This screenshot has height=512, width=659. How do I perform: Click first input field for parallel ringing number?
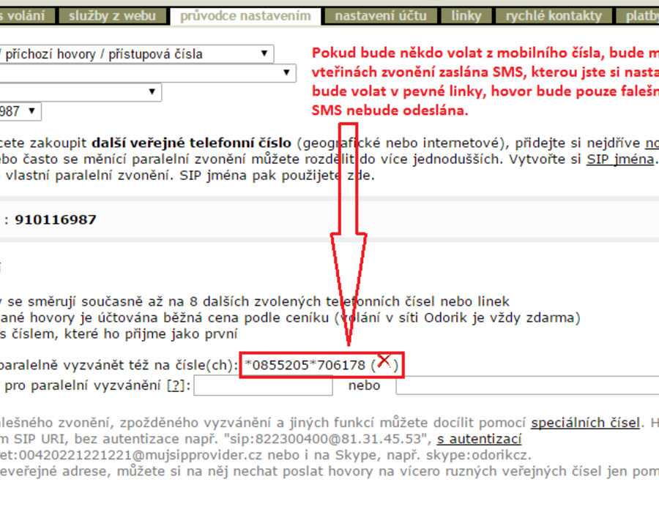click(263, 385)
